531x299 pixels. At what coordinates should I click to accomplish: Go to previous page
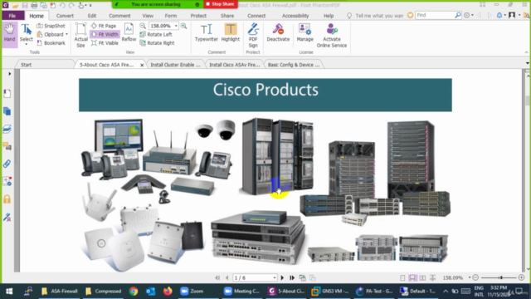227,277
